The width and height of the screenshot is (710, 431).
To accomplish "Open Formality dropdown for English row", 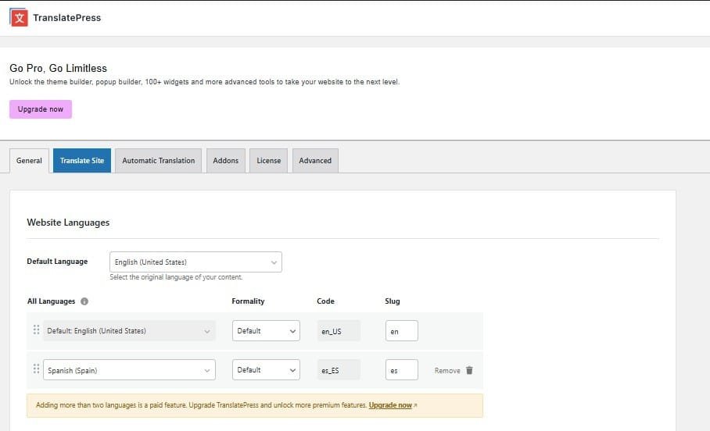I will tap(266, 331).
